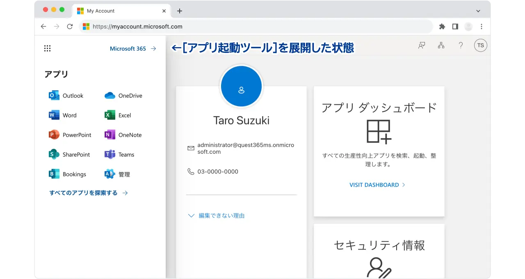Click the dashboard description すべての生産性向上アプリ text

(x=379, y=160)
